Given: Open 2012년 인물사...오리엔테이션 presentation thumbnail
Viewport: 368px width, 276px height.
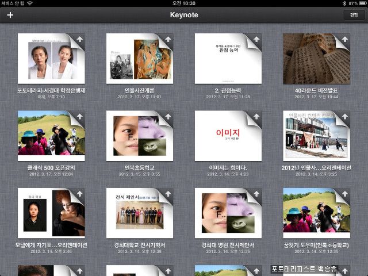Looking at the screenshot, I should 316,136.
